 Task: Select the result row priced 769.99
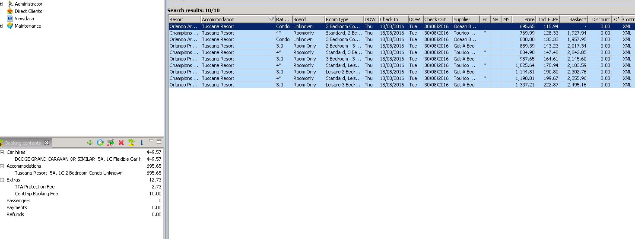click(x=401, y=33)
